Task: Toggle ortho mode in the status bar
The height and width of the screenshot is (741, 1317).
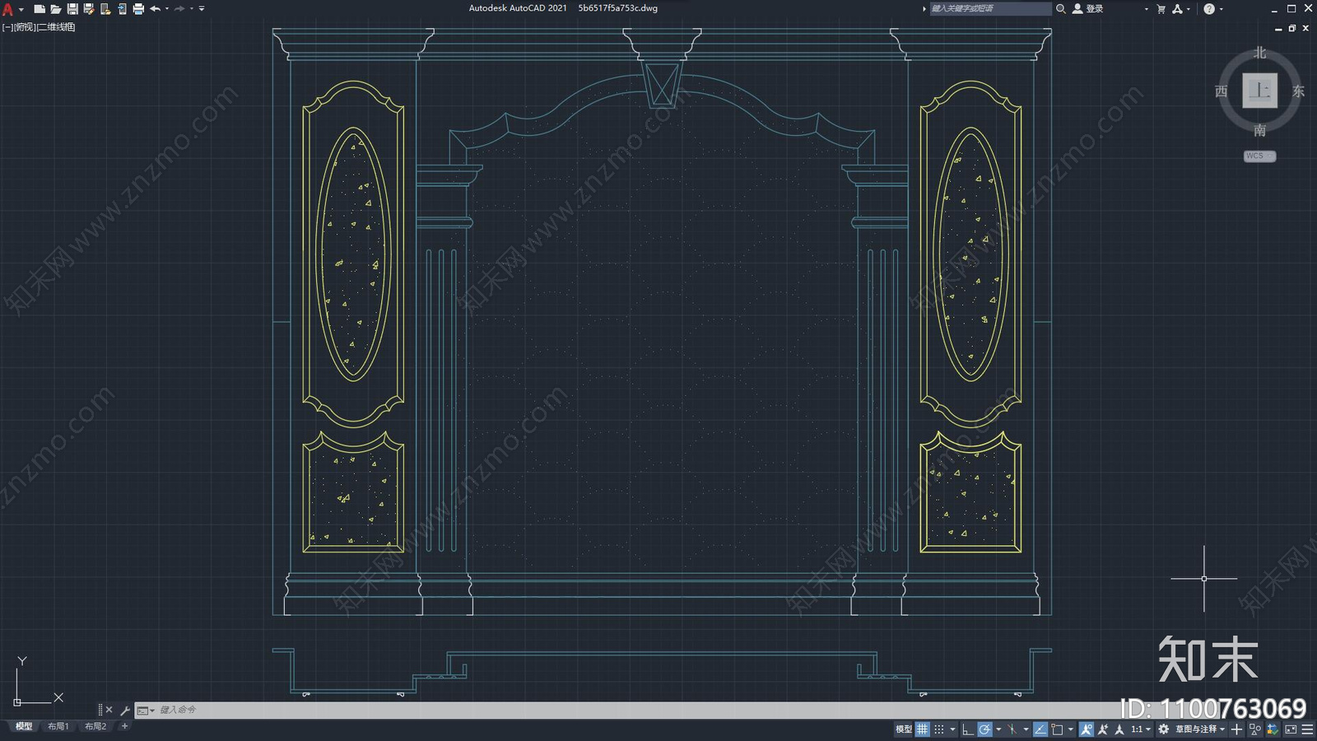Action: pos(967,729)
